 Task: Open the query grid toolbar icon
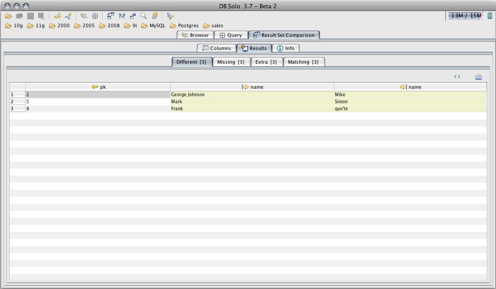(95, 16)
